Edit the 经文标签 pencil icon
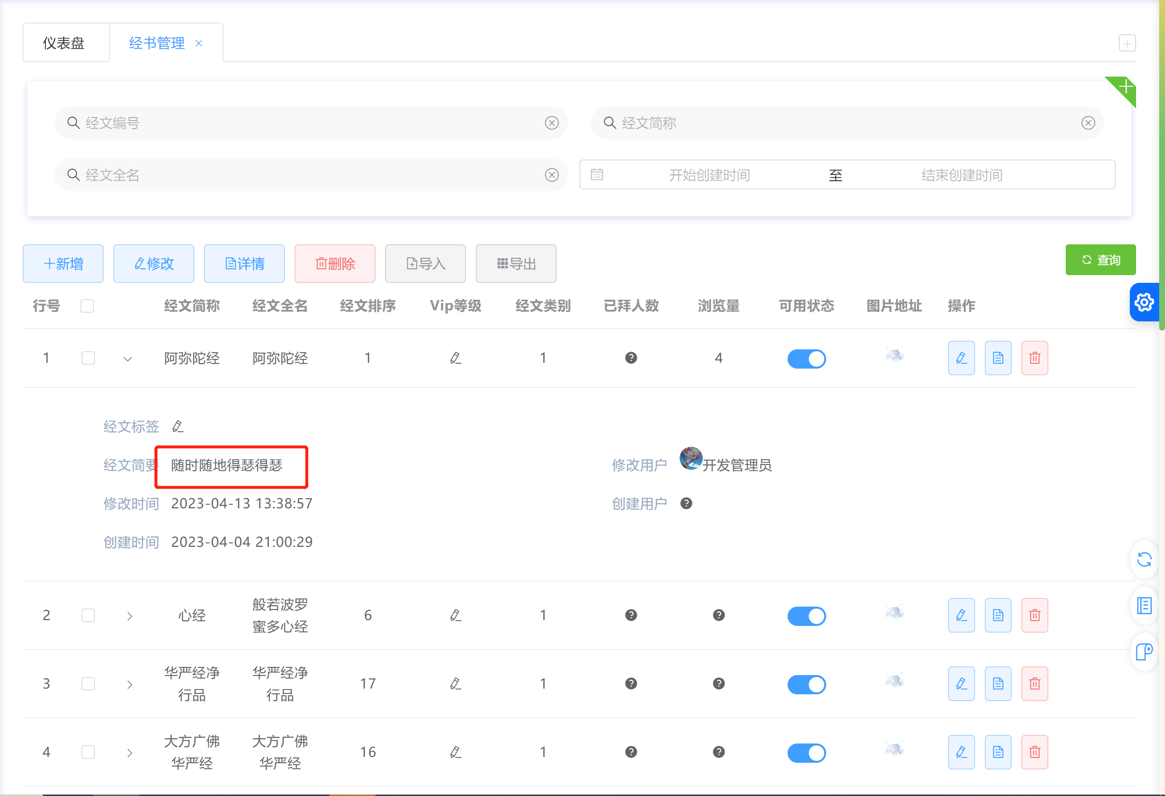 click(x=178, y=426)
